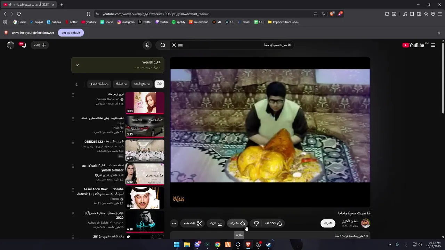Open the YouTube guide hamburger menu
Viewport: 445px width, 250px height.
point(433,45)
